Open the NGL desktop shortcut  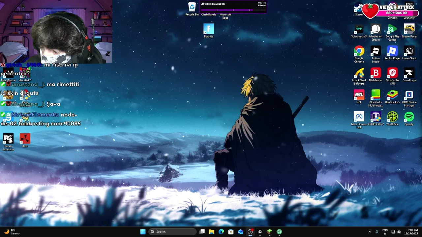coord(359,96)
